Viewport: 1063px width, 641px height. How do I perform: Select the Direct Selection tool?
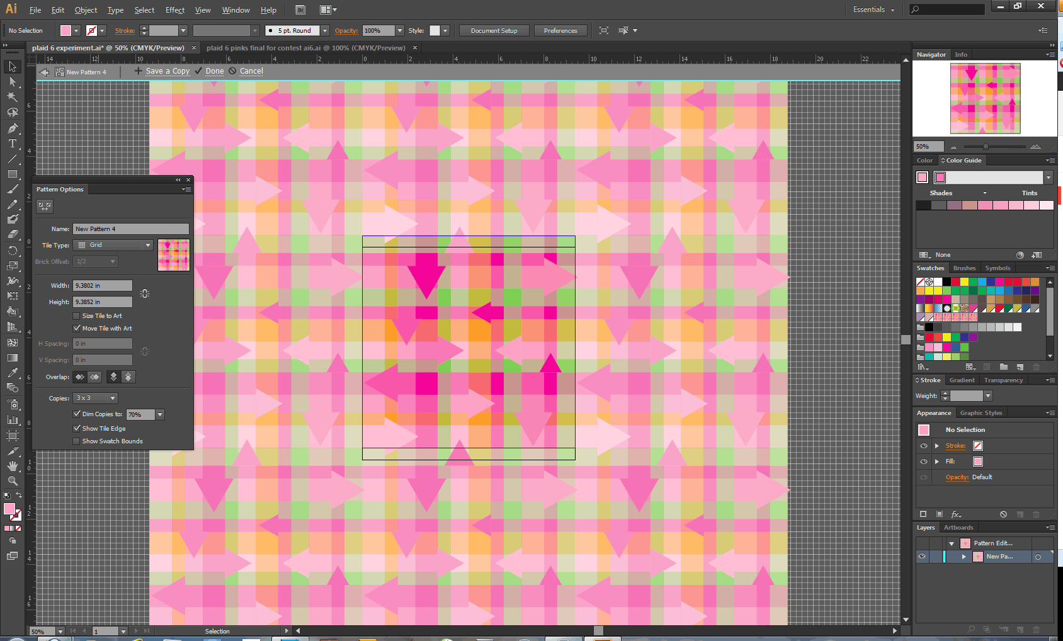[x=12, y=82]
